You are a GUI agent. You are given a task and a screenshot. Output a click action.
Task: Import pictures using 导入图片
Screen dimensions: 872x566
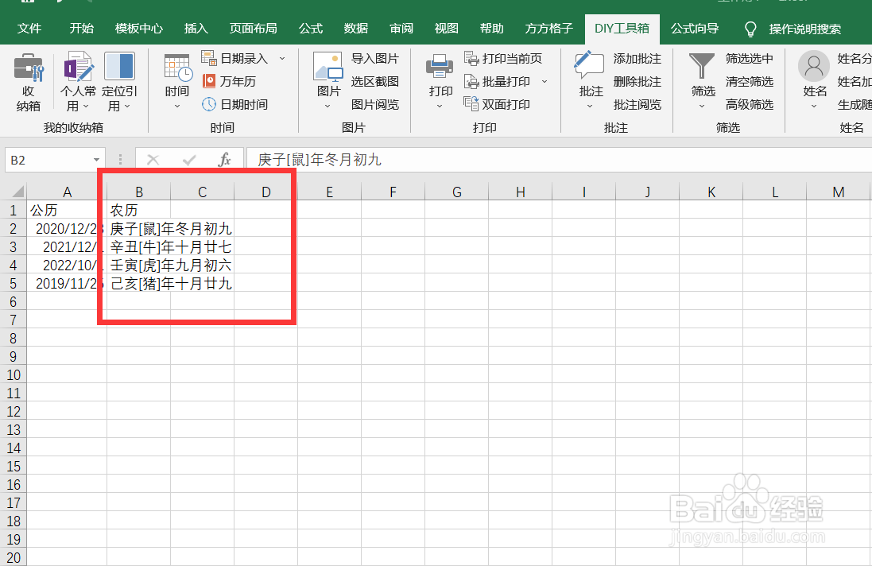point(374,58)
